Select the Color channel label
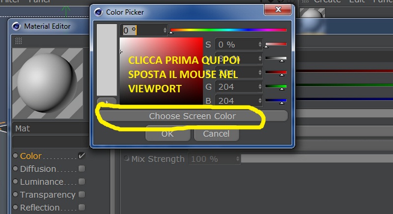This screenshot has height=214, width=393. [x=30, y=156]
